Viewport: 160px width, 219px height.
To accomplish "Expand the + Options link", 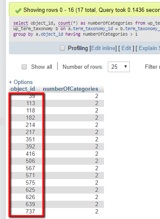I will click(x=21, y=82).
